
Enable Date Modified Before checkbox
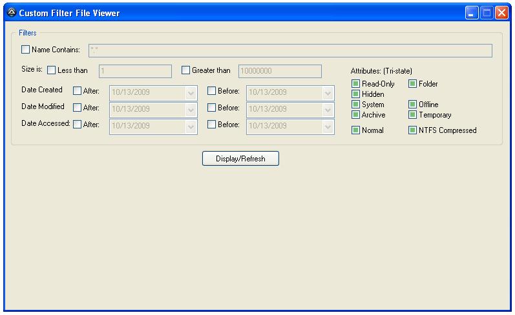[x=212, y=108]
